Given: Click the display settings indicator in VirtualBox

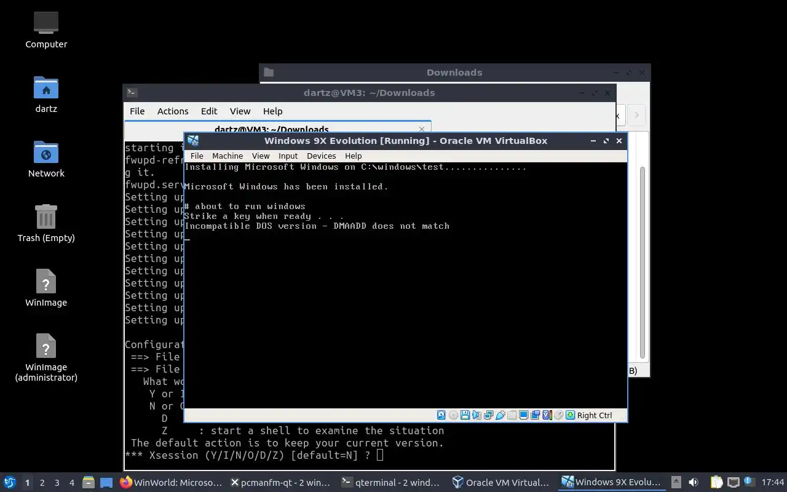Looking at the screenshot, I should 524,415.
